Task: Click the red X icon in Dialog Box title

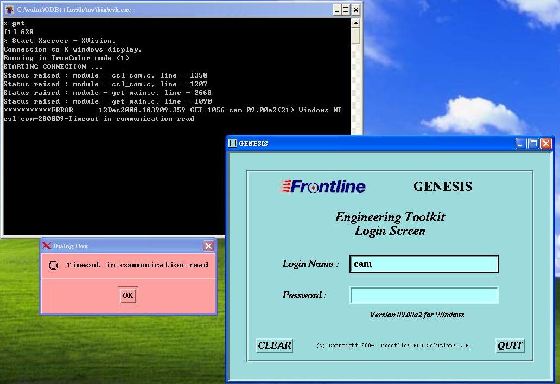Action: [47, 246]
